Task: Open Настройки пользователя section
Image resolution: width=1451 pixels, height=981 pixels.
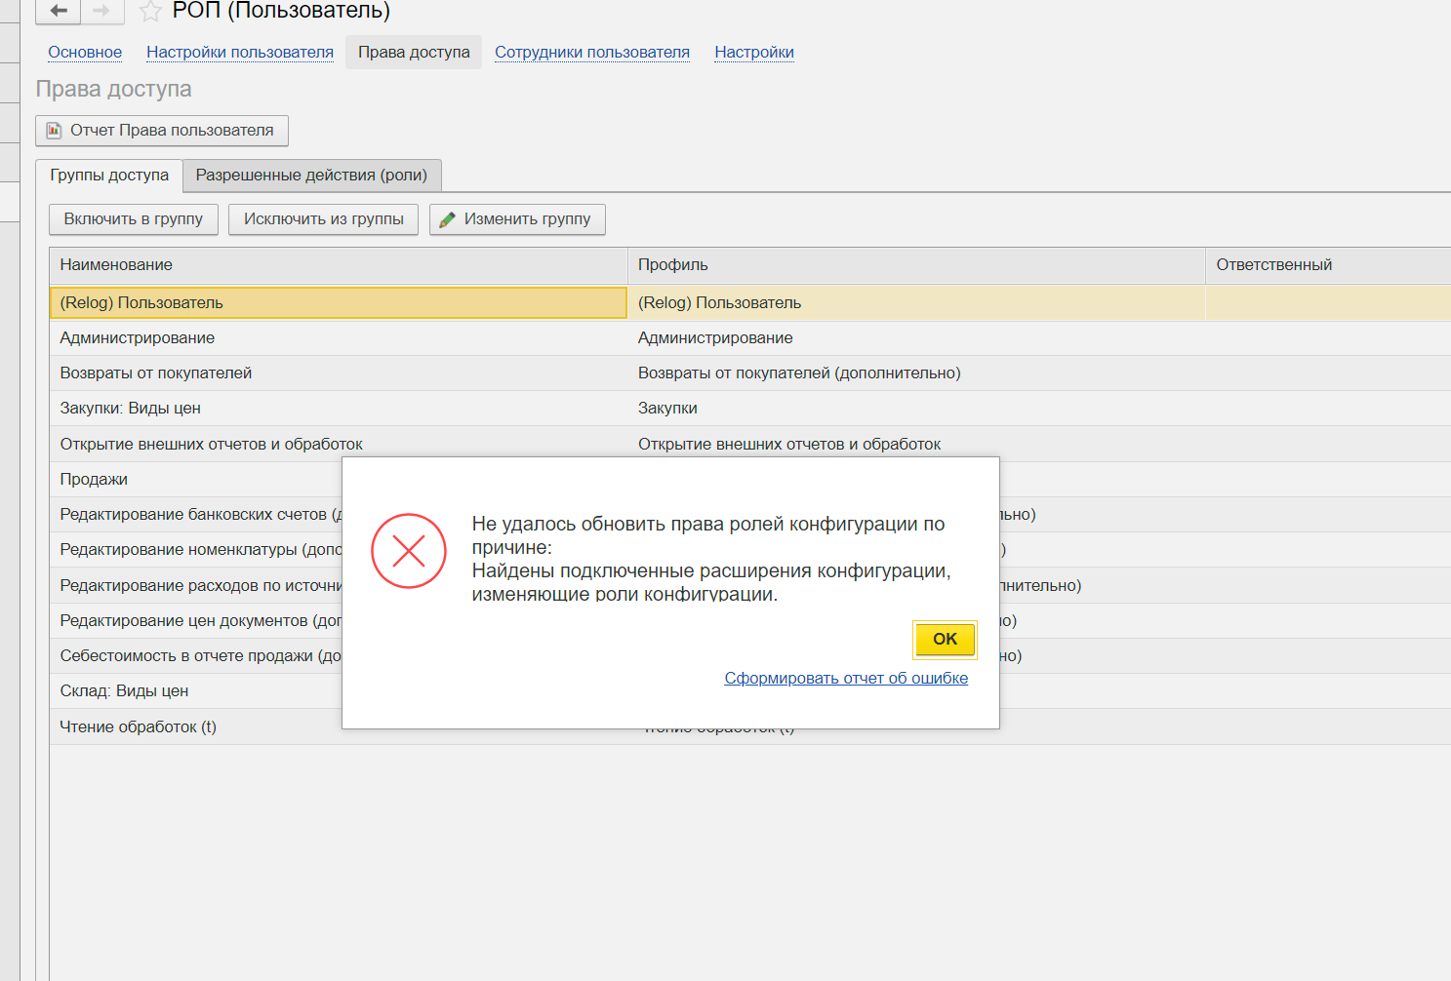Action: 240,53
